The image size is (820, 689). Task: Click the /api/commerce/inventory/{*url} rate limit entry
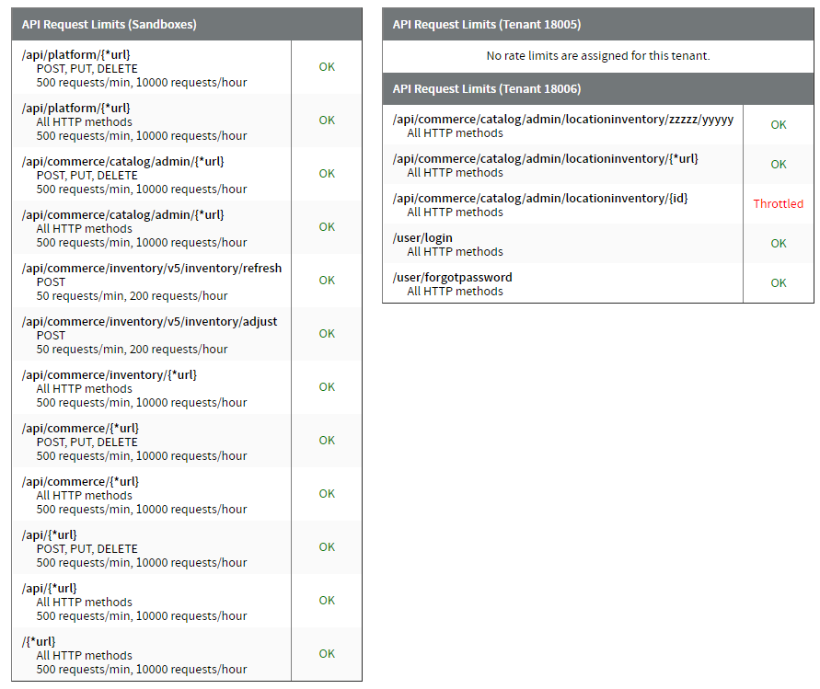147,386
